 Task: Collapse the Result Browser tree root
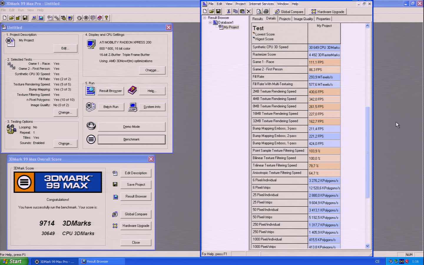coord(204,18)
